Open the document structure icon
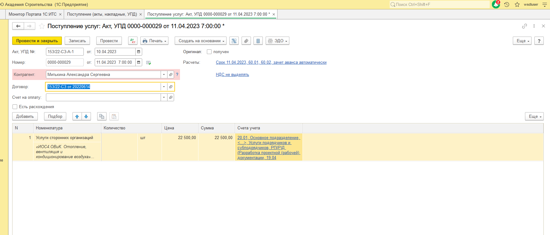Image resolution: width=550 pixels, height=235 pixels. tap(234, 41)
